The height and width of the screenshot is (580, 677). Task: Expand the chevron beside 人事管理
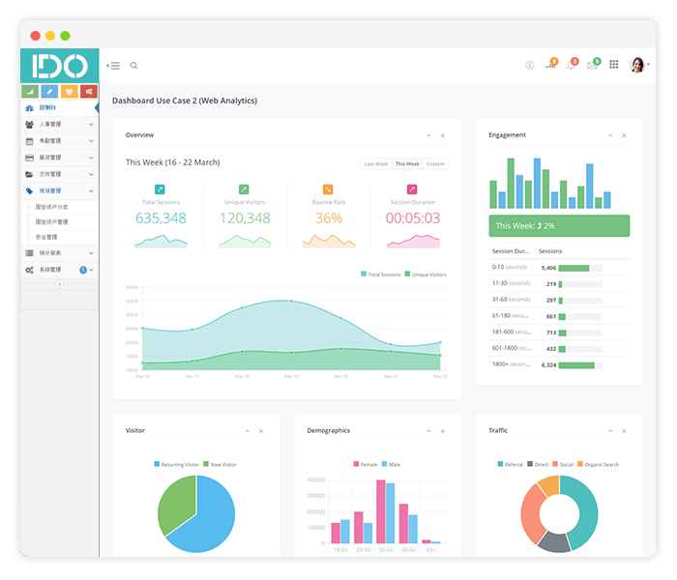[91, 125]
